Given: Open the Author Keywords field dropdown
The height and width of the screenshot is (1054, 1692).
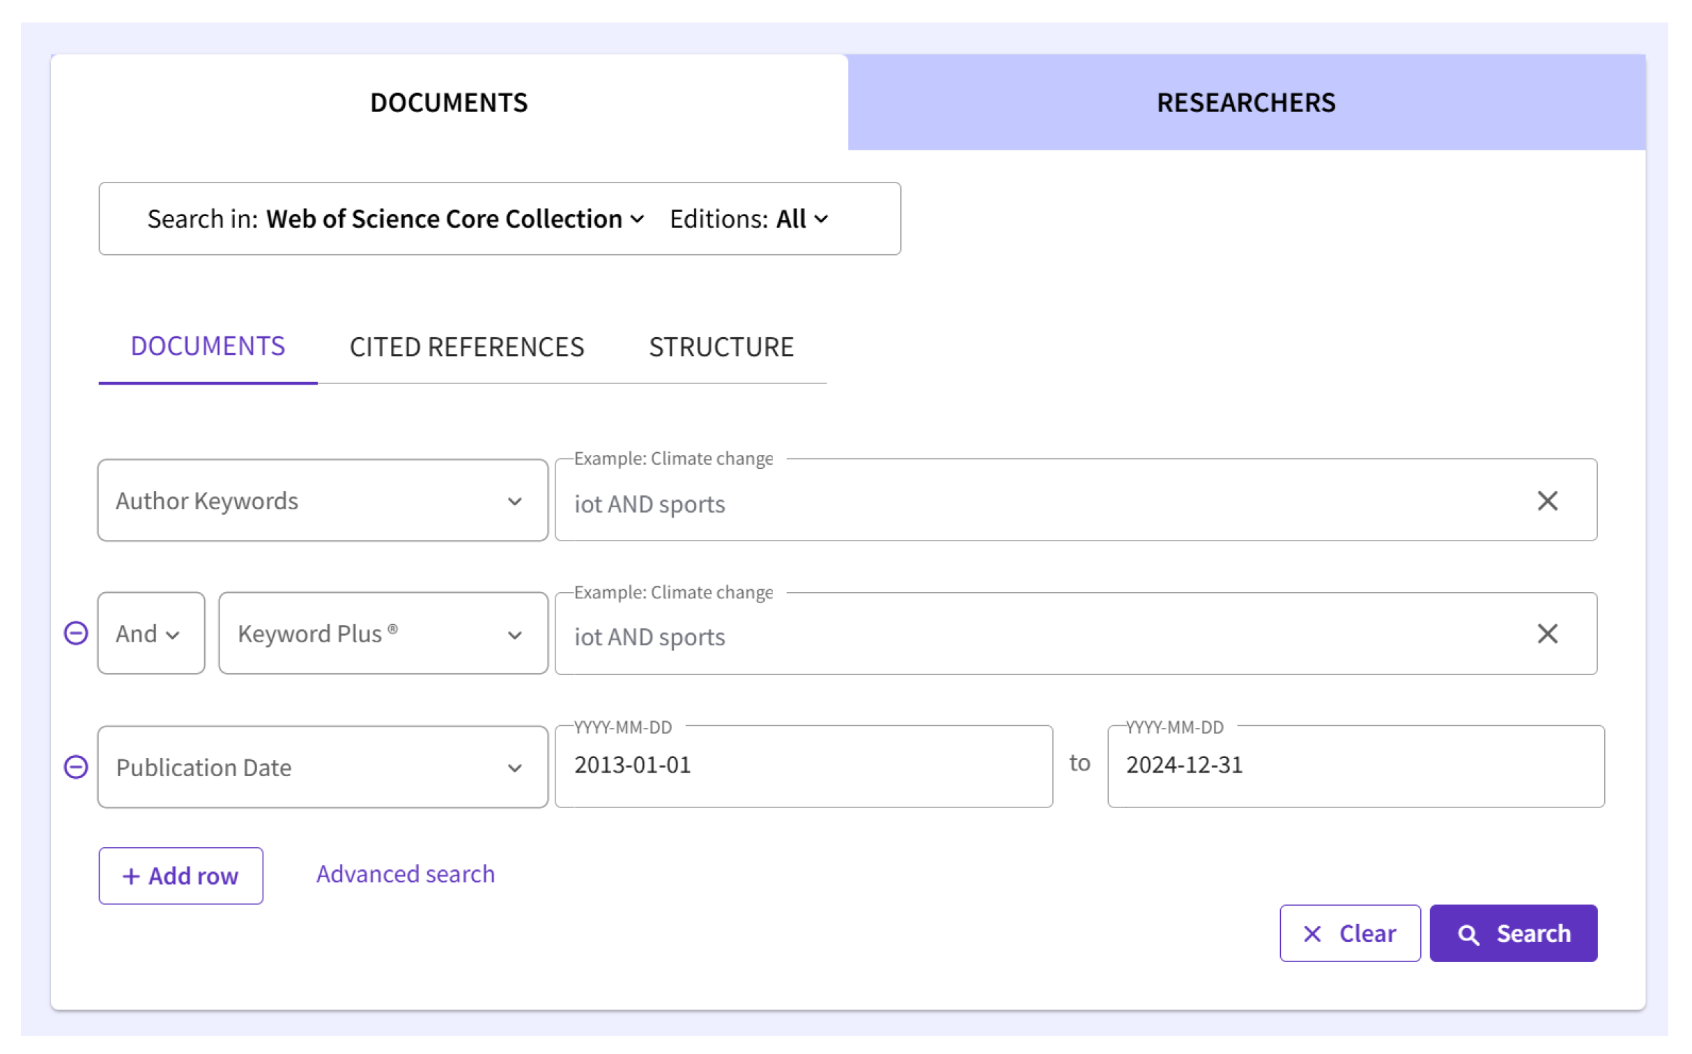Looking at the screenshot, I should pyautogui.click(x=322, y=500).
